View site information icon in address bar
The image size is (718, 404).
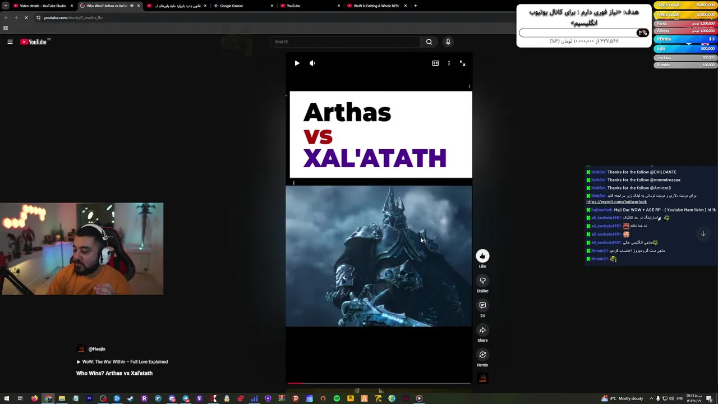coord(38,17)
